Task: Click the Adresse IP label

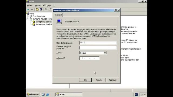Action: click(61, 58)
